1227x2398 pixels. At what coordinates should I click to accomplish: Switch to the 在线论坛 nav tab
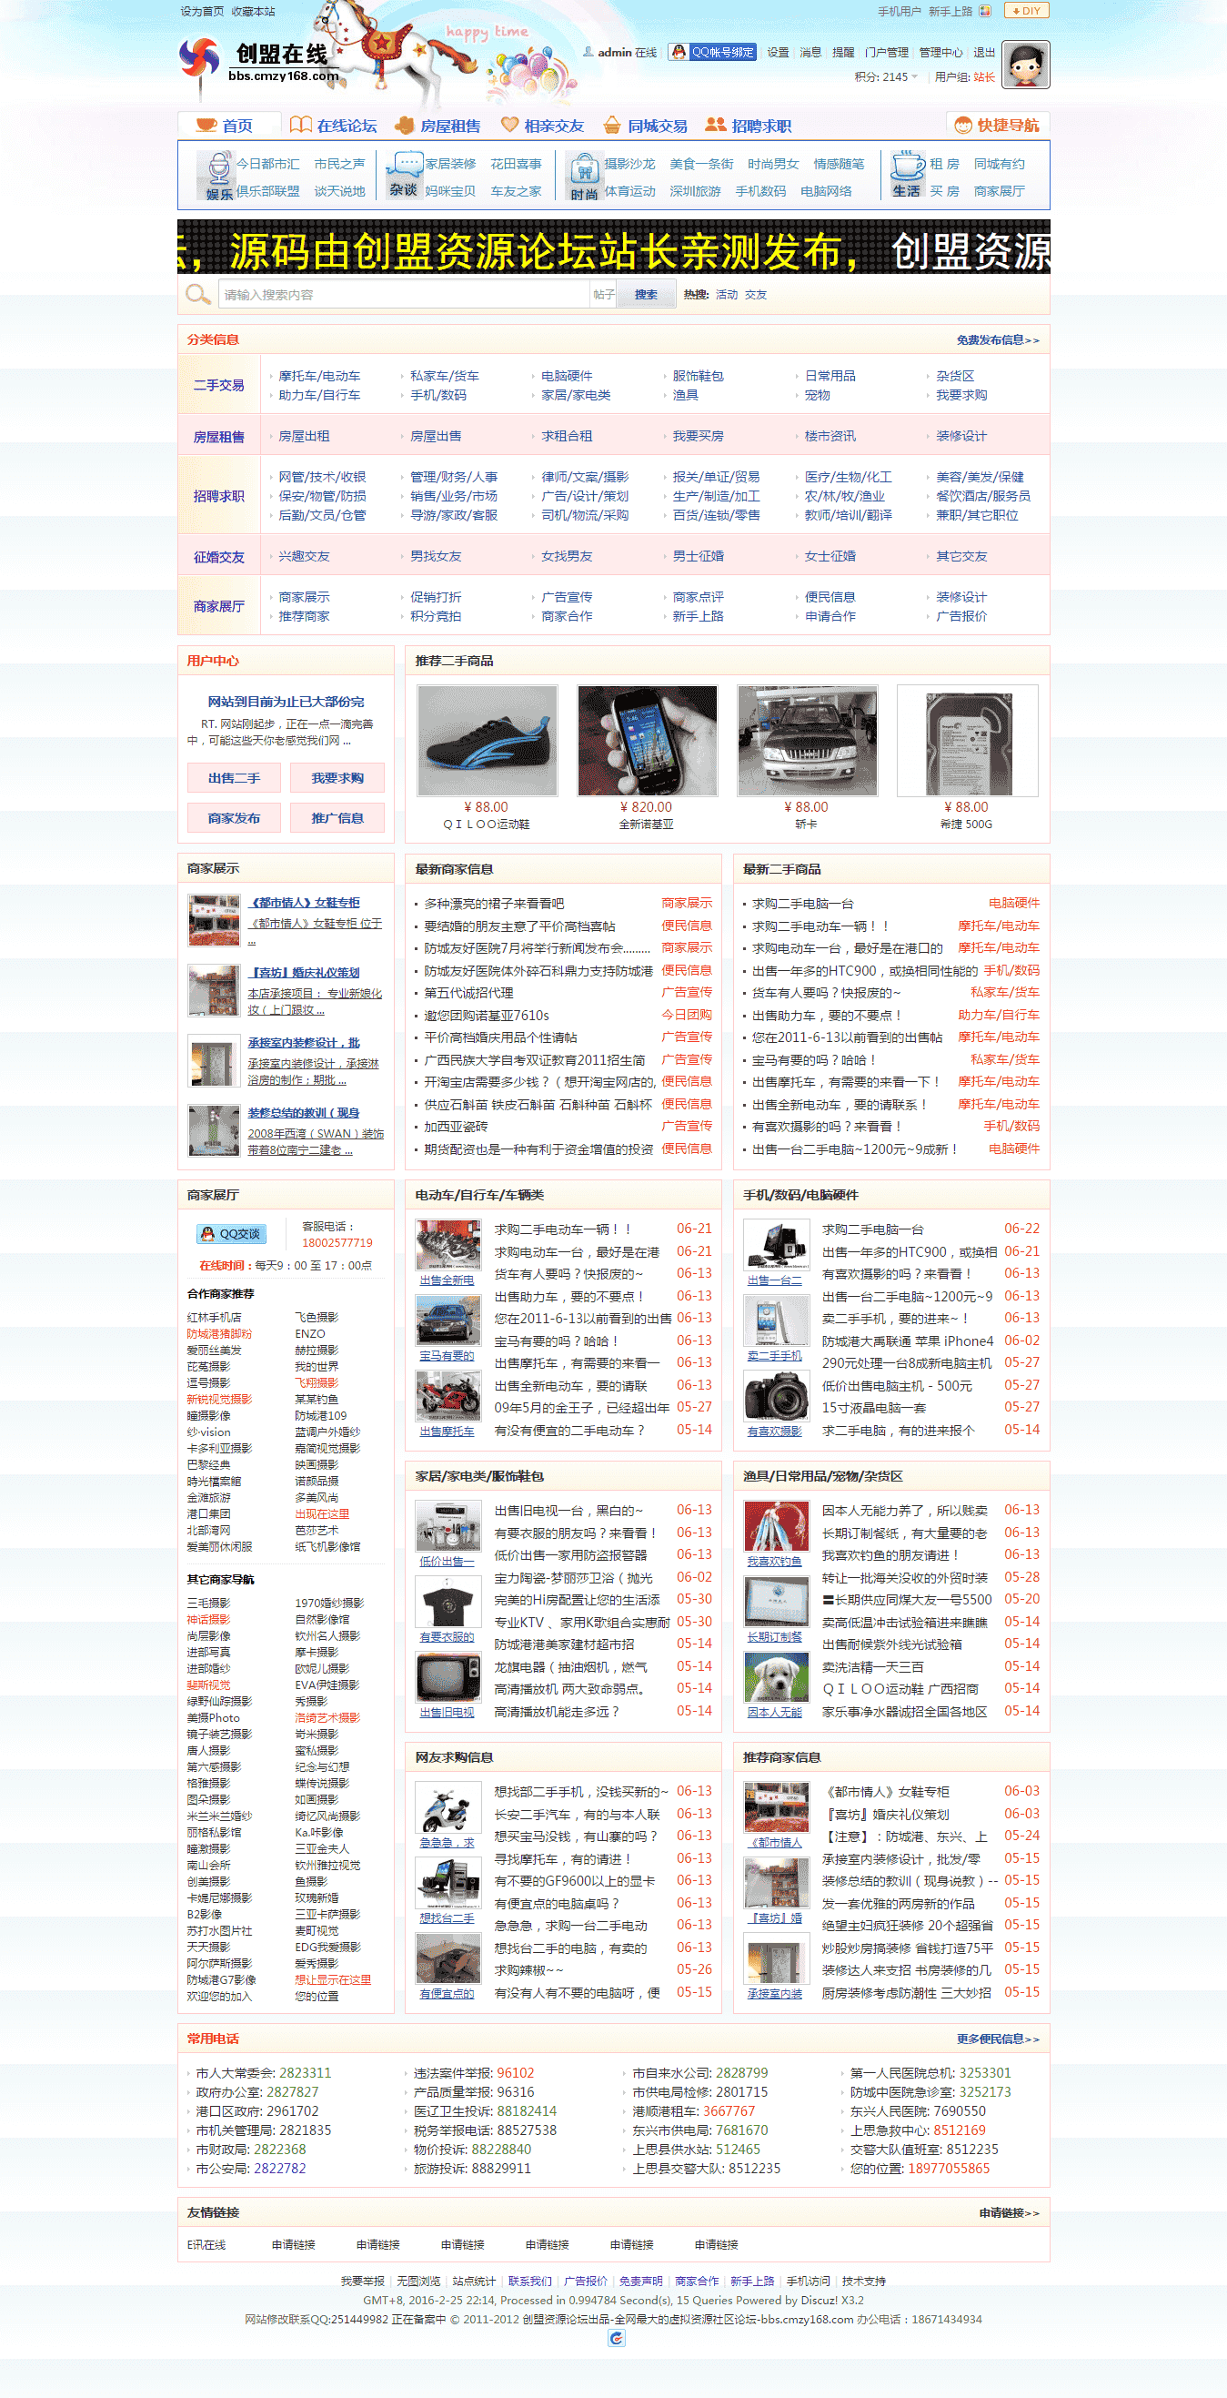tap(334, 126)
